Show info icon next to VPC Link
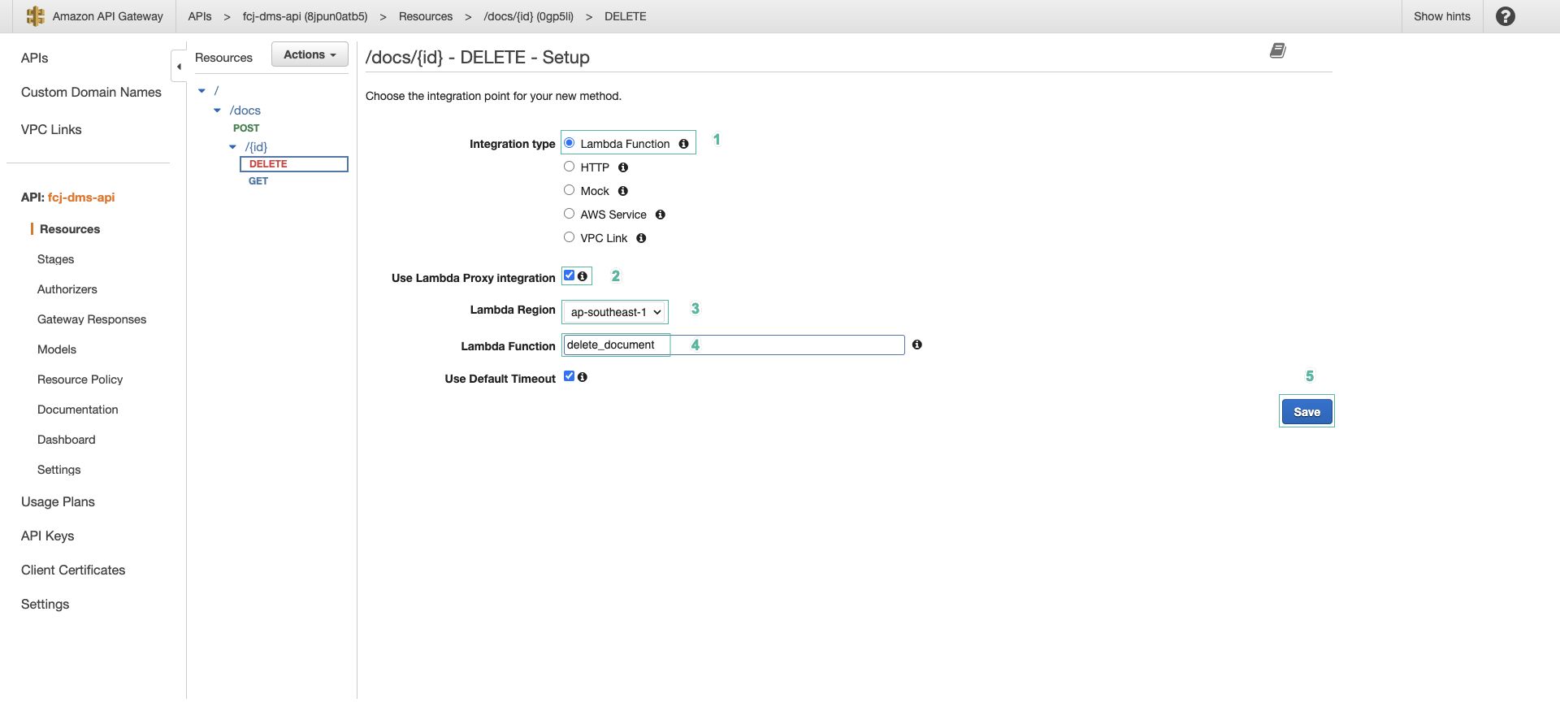Image resolution: width=1560 pixels, height=707 pixels. (641, 238)
